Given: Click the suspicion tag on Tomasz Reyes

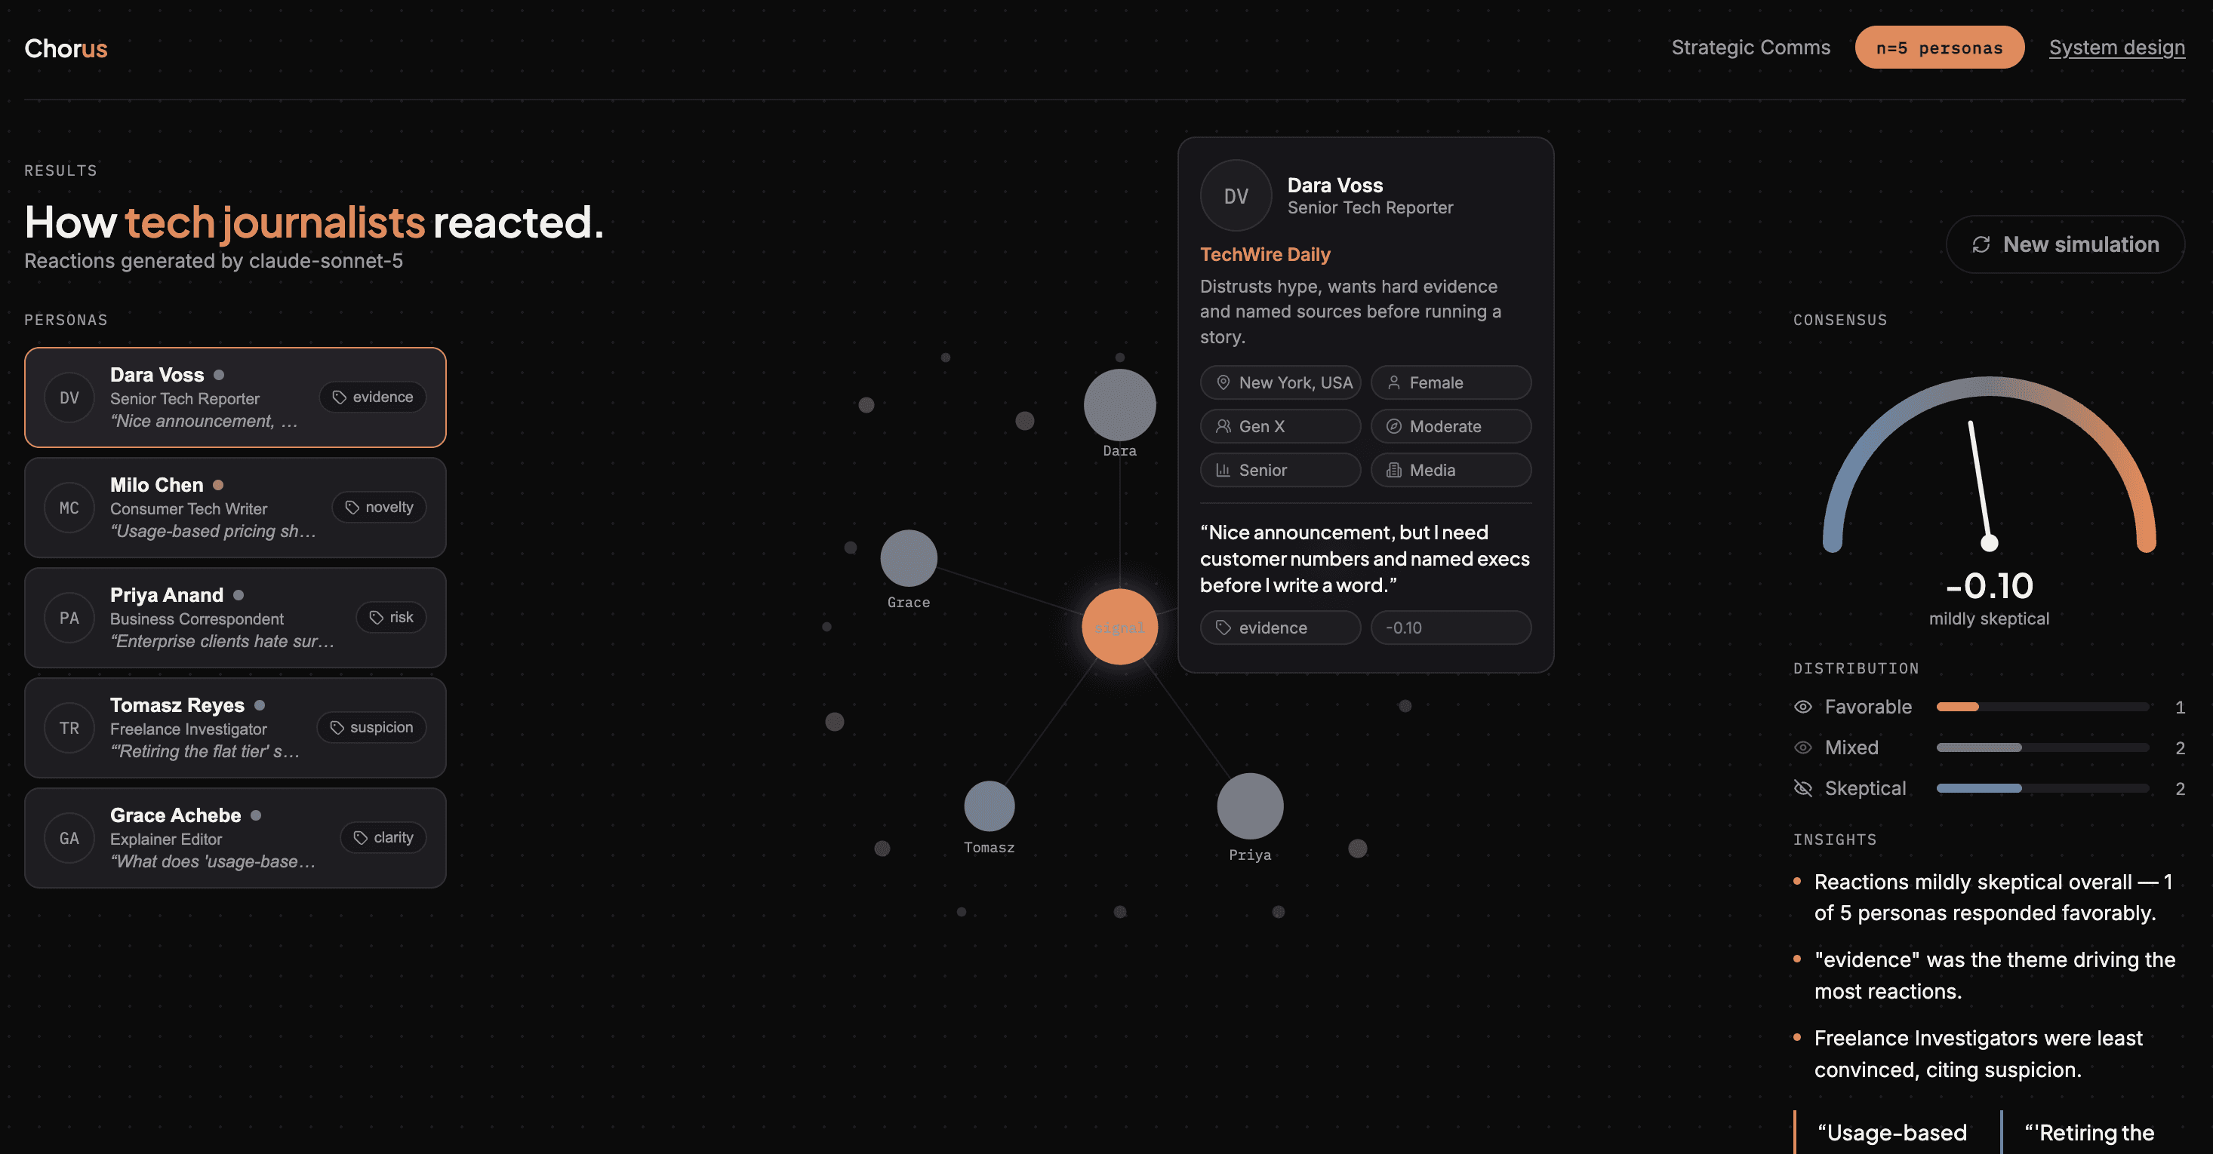Looking at the screenshot, I should pyautogui.click(x=371, y=727).
